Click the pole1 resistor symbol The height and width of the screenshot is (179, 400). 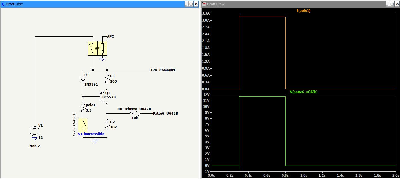point(83,108)
